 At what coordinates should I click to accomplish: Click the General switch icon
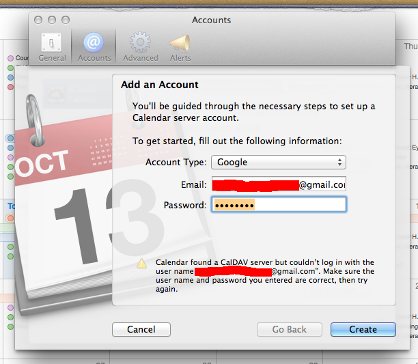tap(51, 42)
